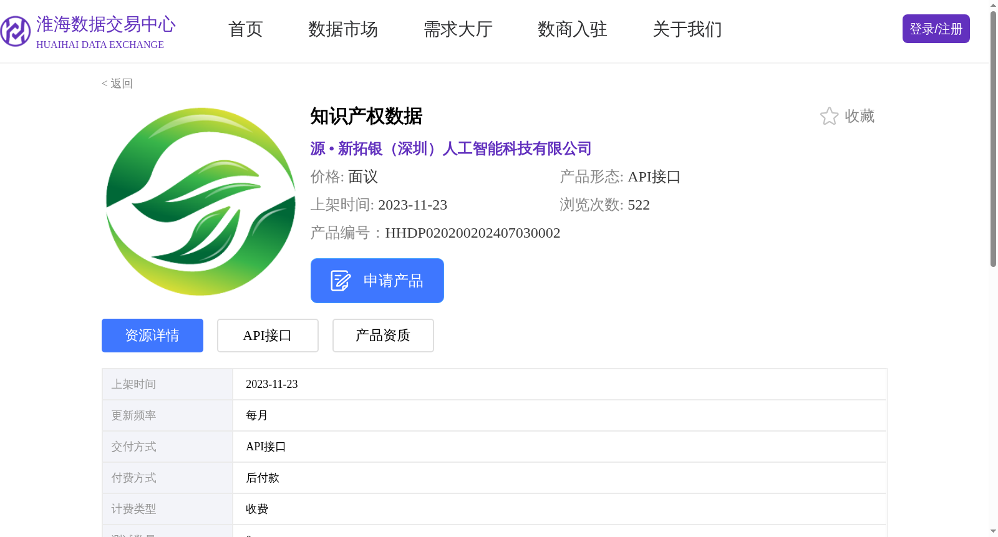Click the 更新频率 value 每月
The image size is (998, 537).
coord(257,415)
